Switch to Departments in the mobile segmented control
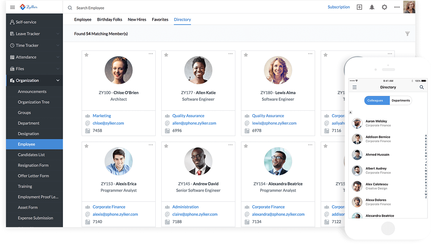 click(400, 100)
